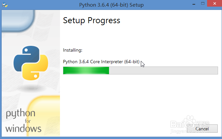
Task: Click the Python installer icon in title bar
Action: [x=5, y=5]
